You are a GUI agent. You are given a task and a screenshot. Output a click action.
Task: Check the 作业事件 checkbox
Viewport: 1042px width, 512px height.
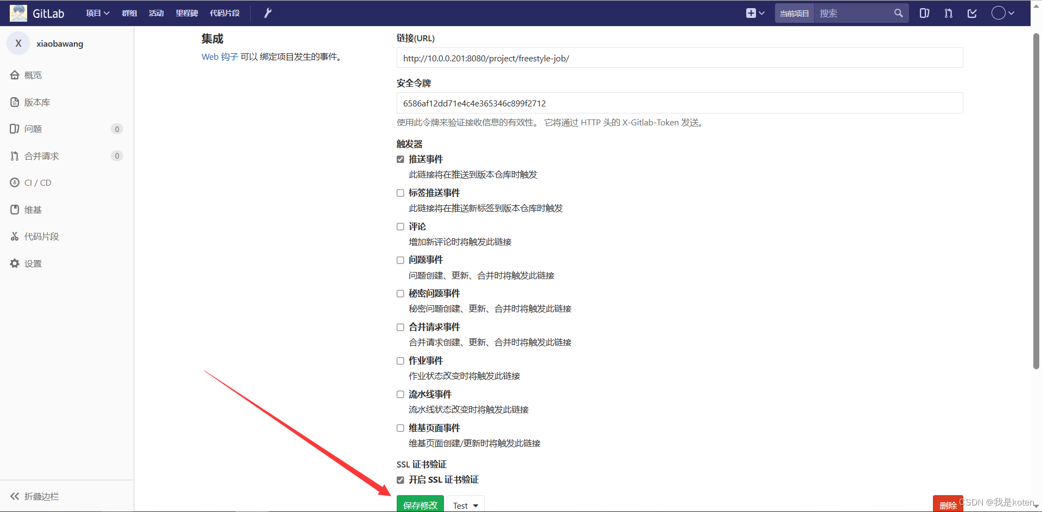[x=401, y=361]
